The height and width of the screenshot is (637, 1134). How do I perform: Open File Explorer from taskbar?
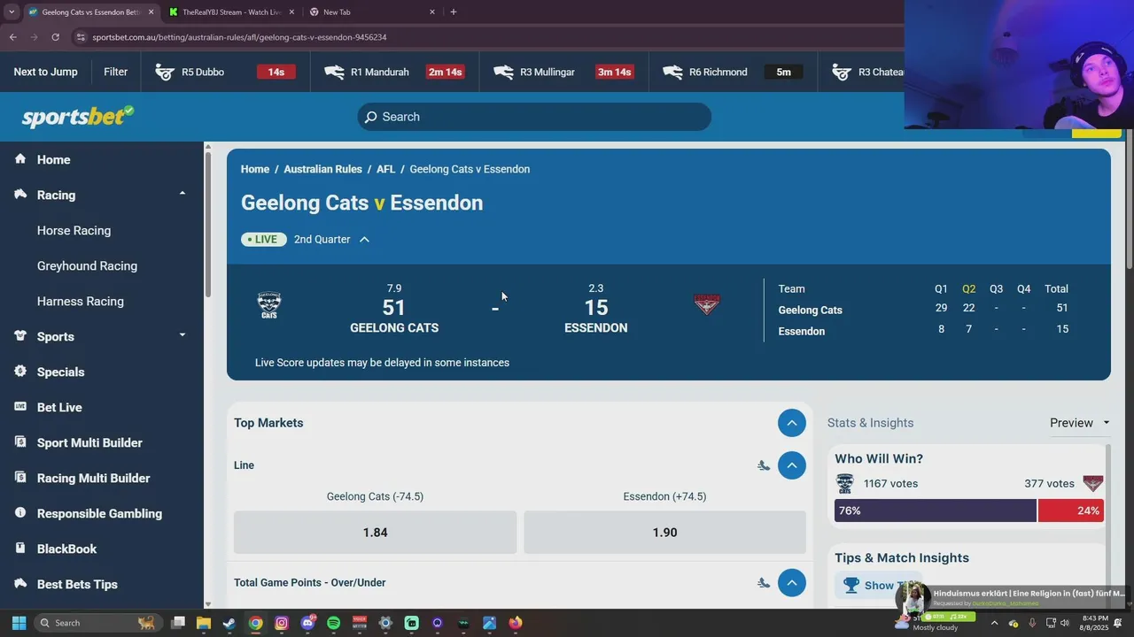[204, 623]
